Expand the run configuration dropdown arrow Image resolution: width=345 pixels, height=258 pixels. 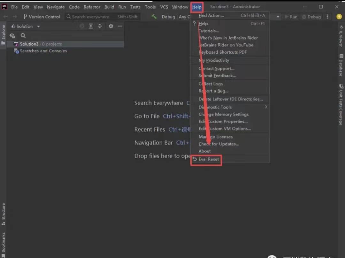[x=278, y=17]
